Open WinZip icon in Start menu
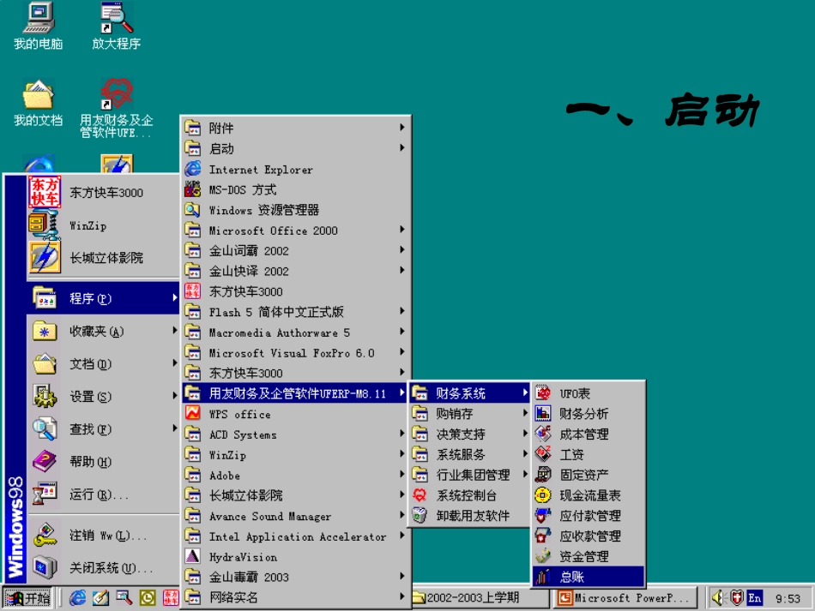The height and width of the screenshot is (611, 815). [45, 225]
